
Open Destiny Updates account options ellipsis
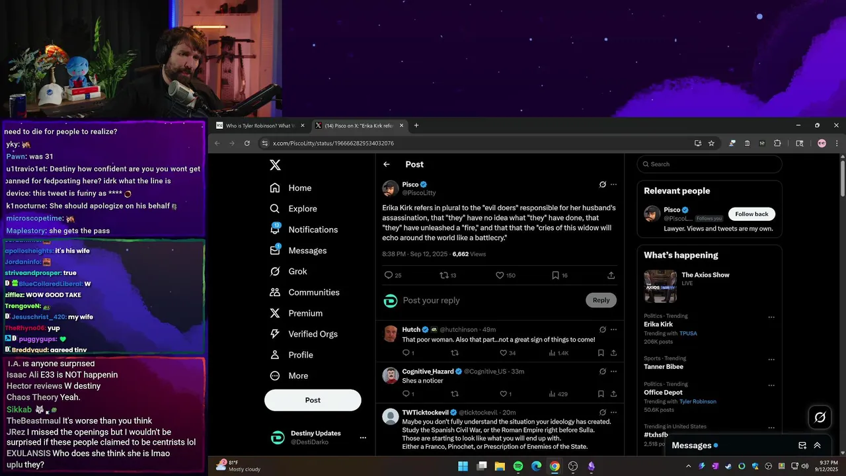tap(363, 438)
